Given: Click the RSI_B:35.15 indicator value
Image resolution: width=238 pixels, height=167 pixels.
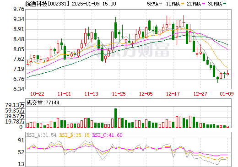Looking at the screenshot, I should (74, 135).
